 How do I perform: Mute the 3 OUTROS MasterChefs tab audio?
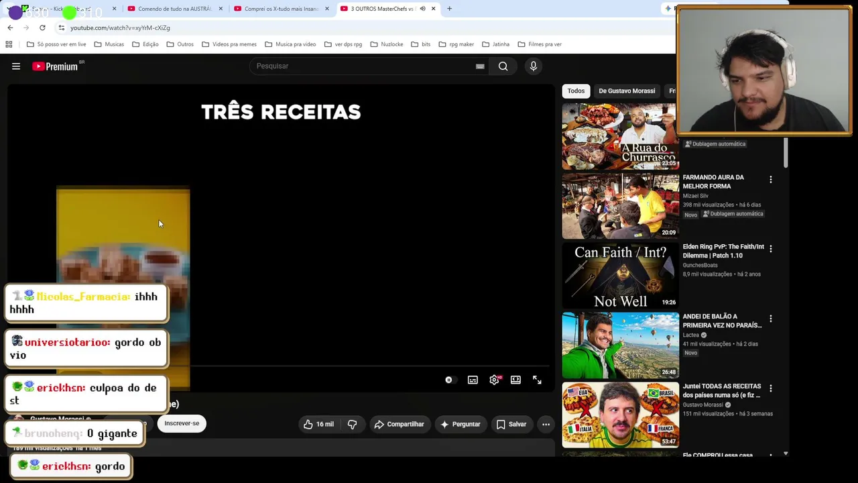pos(422,9)
